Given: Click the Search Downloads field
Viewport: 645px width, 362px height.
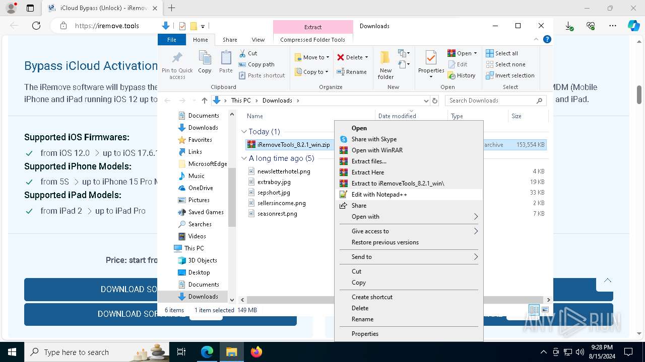Looking at the screenshot, I should point(495,101).
